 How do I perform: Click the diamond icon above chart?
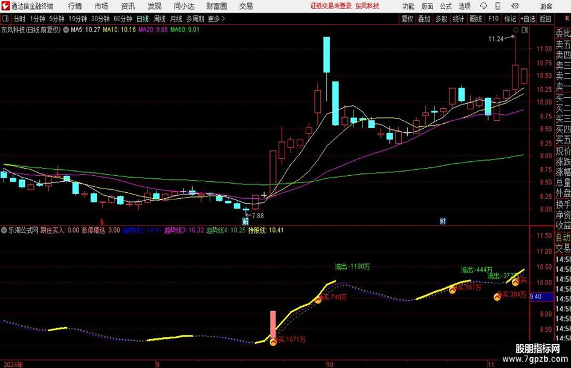pos(515,30)
